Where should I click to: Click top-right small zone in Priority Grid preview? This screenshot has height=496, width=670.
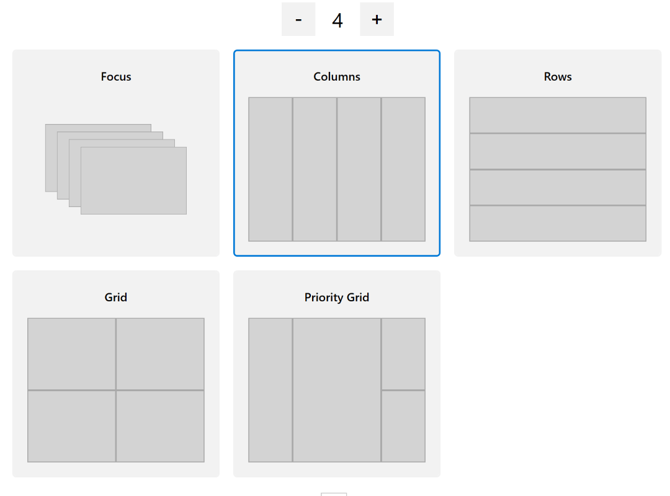click(x=403, y=353)
